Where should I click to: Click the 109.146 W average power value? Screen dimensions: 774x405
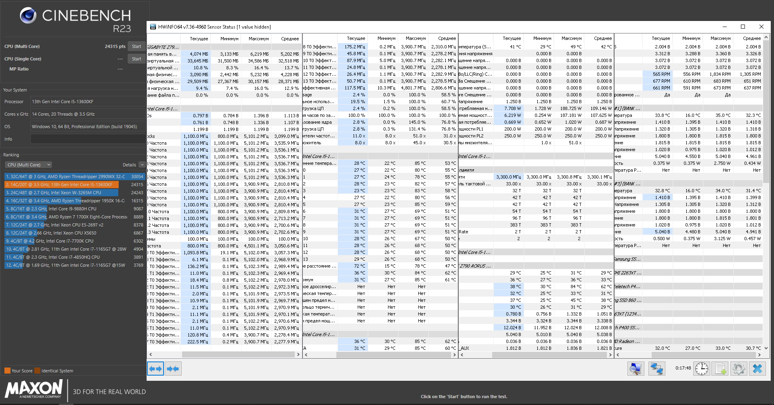601,108
